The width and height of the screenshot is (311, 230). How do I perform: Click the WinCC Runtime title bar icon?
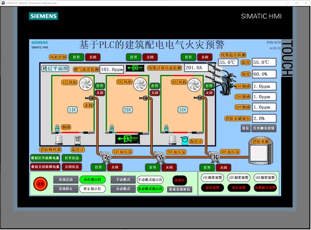coord(3,3)
